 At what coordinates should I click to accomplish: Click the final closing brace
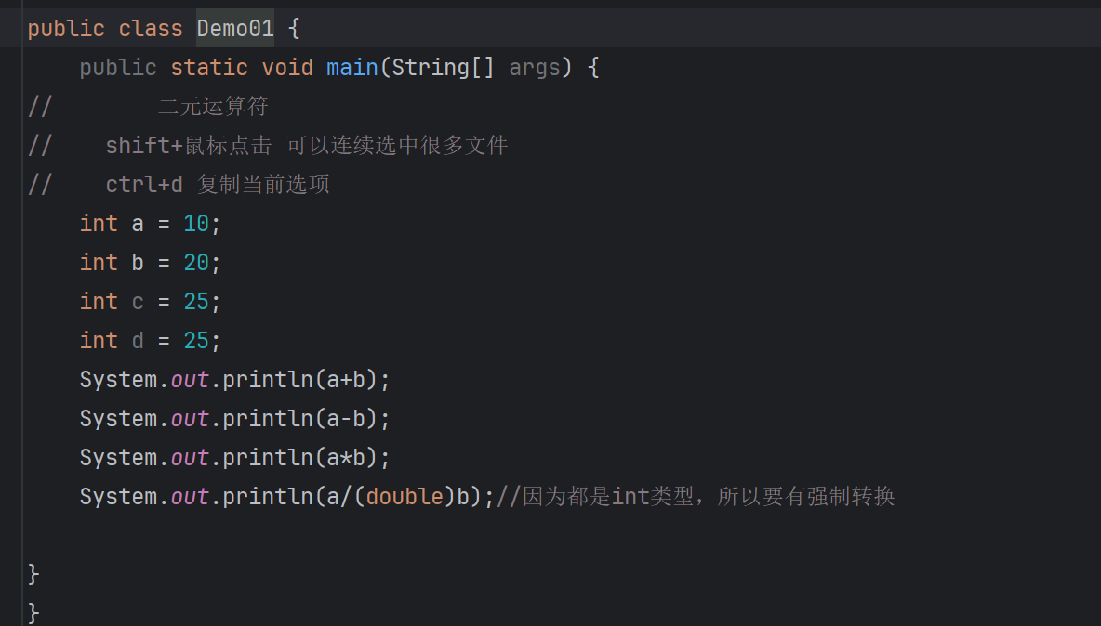click(x=33, y=613)
